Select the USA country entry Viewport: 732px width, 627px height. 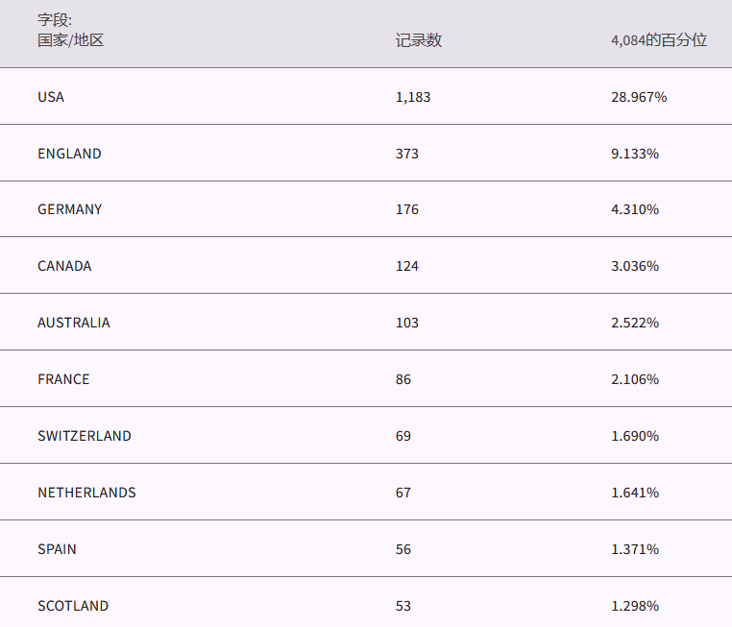(51, 97)
